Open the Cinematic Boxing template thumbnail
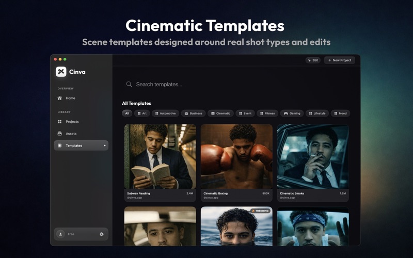413x258 pixels. [236, 156]
